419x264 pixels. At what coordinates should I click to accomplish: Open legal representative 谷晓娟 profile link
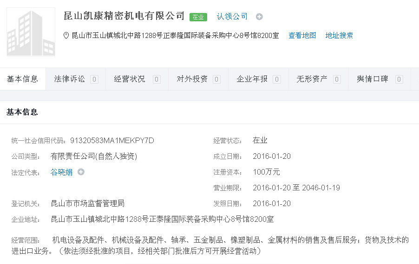pyautogui.click(x=61, y=172)
